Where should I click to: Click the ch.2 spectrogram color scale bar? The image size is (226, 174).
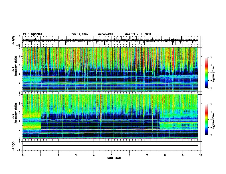pos(207,120)
